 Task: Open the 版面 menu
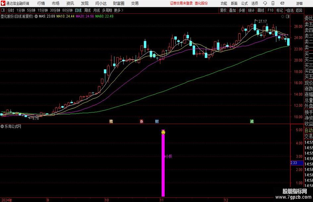click(234, 3)
